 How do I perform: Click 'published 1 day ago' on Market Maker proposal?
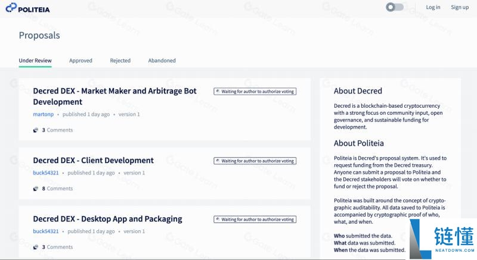point(86,114)
